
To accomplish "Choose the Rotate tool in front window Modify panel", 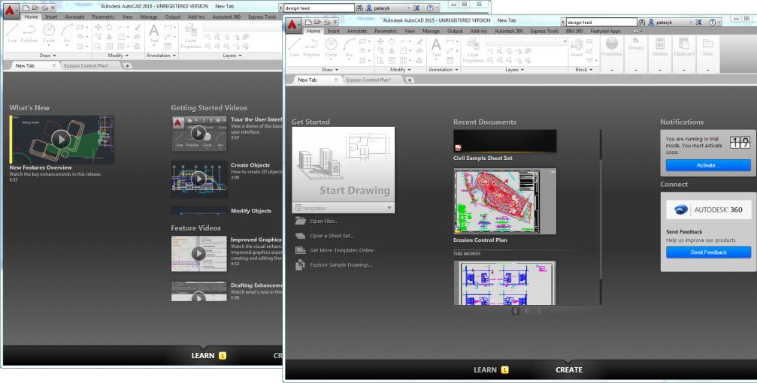I will [392, 42].
